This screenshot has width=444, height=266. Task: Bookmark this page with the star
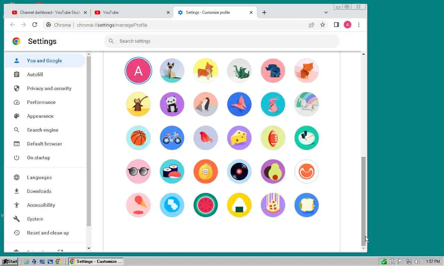pyautogui.click(x=323, y=25)
